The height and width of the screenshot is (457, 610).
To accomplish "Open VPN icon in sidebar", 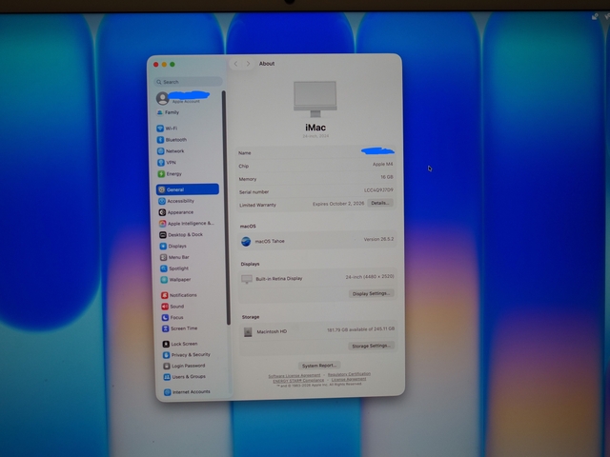I will (161, 163).
